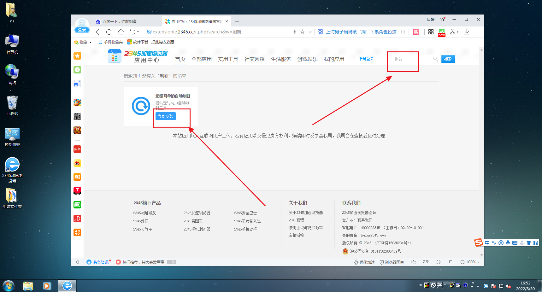Click 优化加速 in the status bar

[x=364, y=262]
